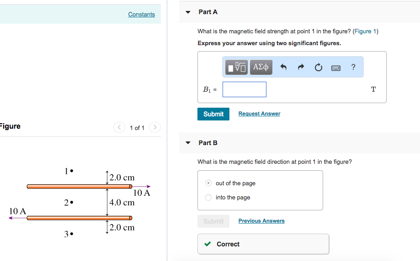The height and width of the screenshot is (261, 420).
Task: Open help question mark in toolbar
Action: click(x=353, y=67)
